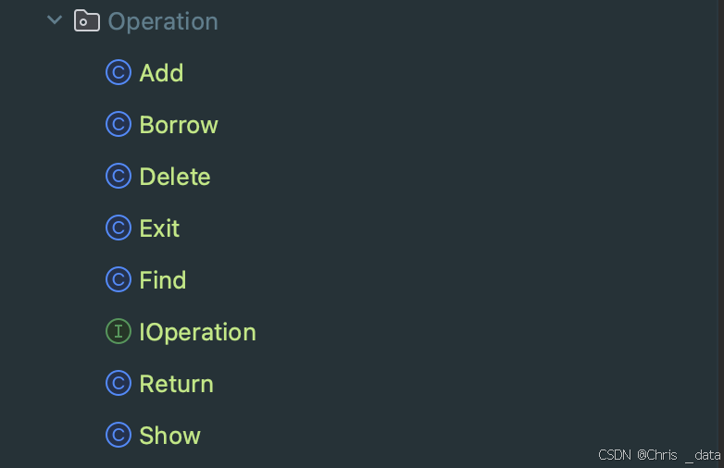Image resolution: width=724 pixels, height=468 pixels.
Task: Click the class icon next to Borrow
Action: click(x=119, y=124)
